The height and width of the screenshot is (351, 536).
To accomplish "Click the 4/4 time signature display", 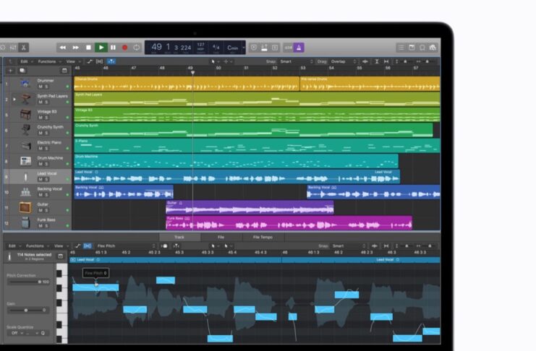I will coord(216,47).
